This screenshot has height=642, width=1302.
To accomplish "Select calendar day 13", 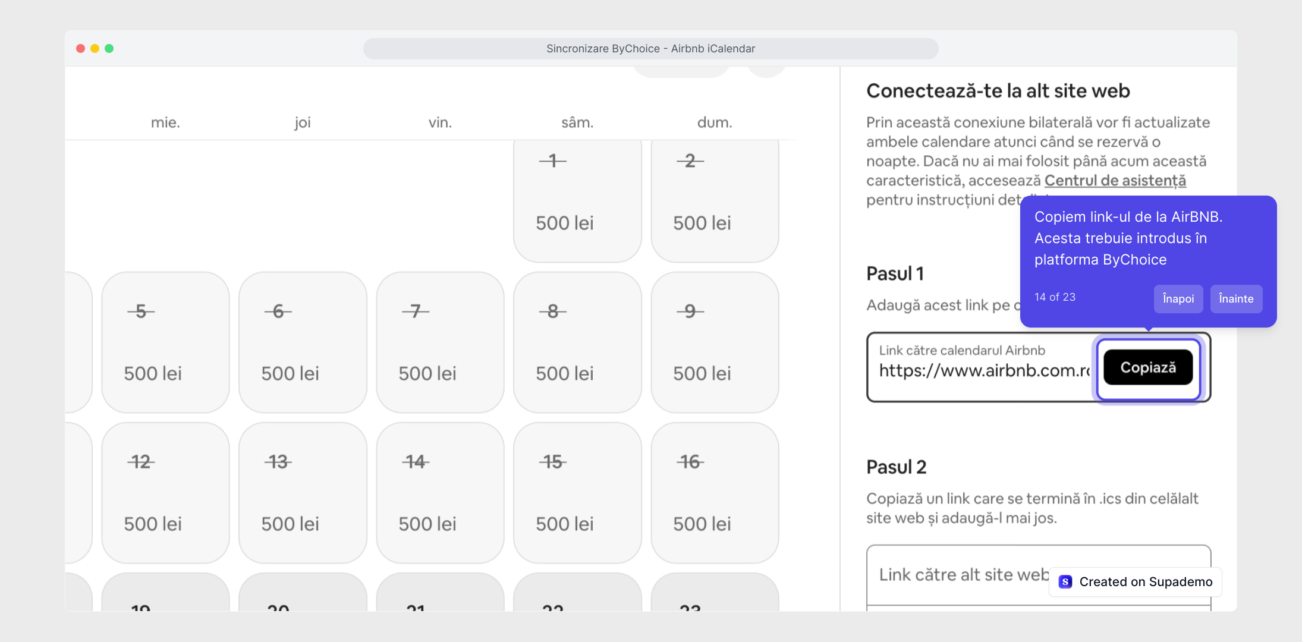I will [x=303, y=493].
